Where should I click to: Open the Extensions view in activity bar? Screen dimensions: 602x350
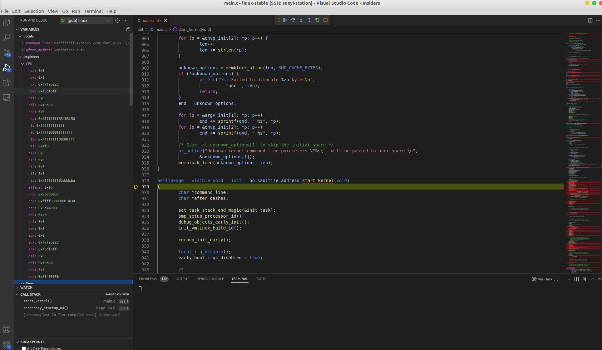[7, 83]
